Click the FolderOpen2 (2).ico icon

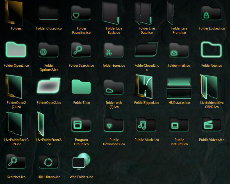(13, 87)
